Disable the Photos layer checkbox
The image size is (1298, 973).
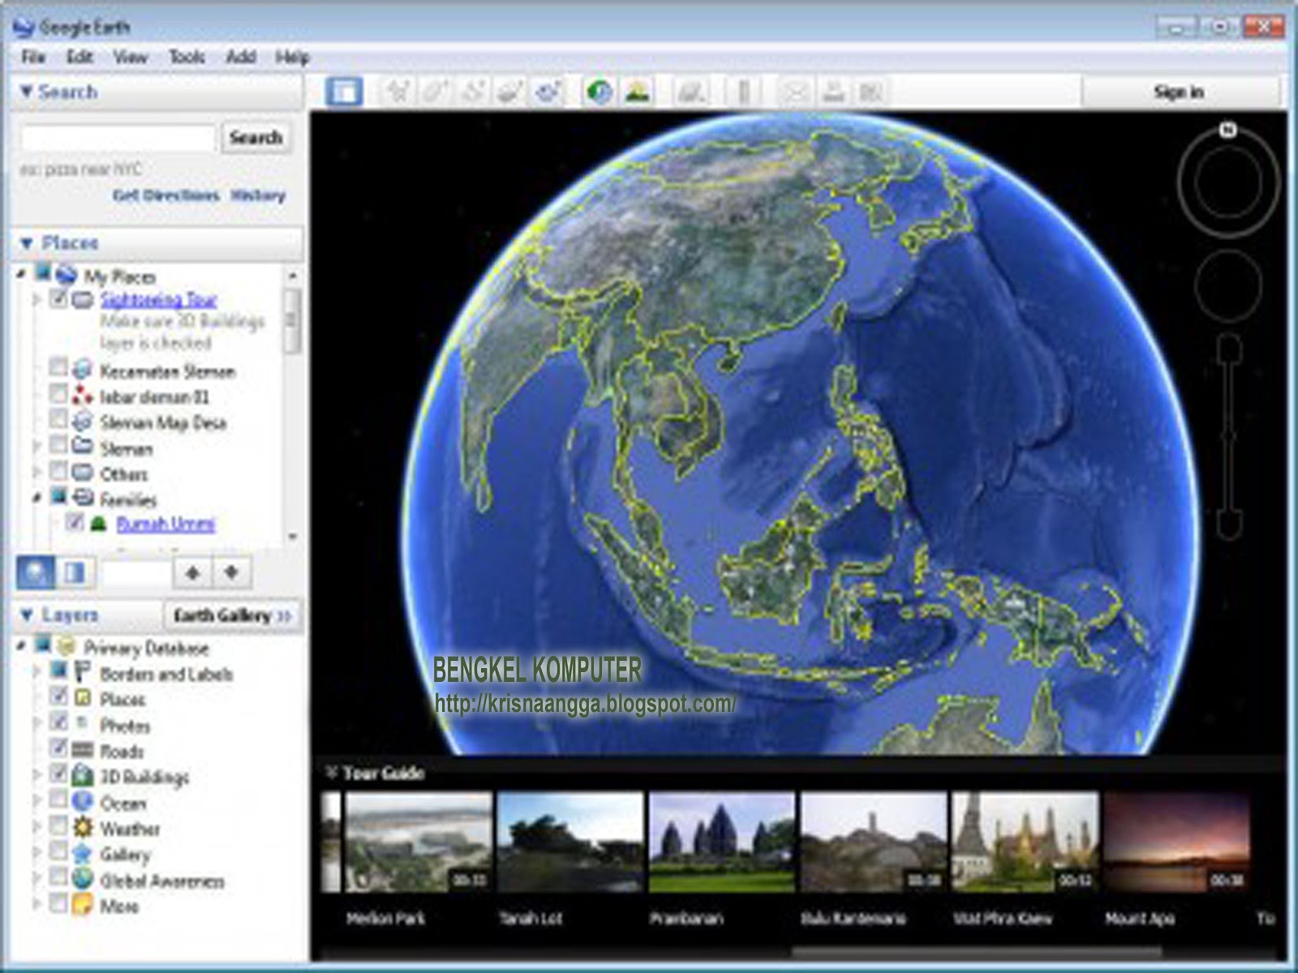pyautogui.click(x=58, y=722)
